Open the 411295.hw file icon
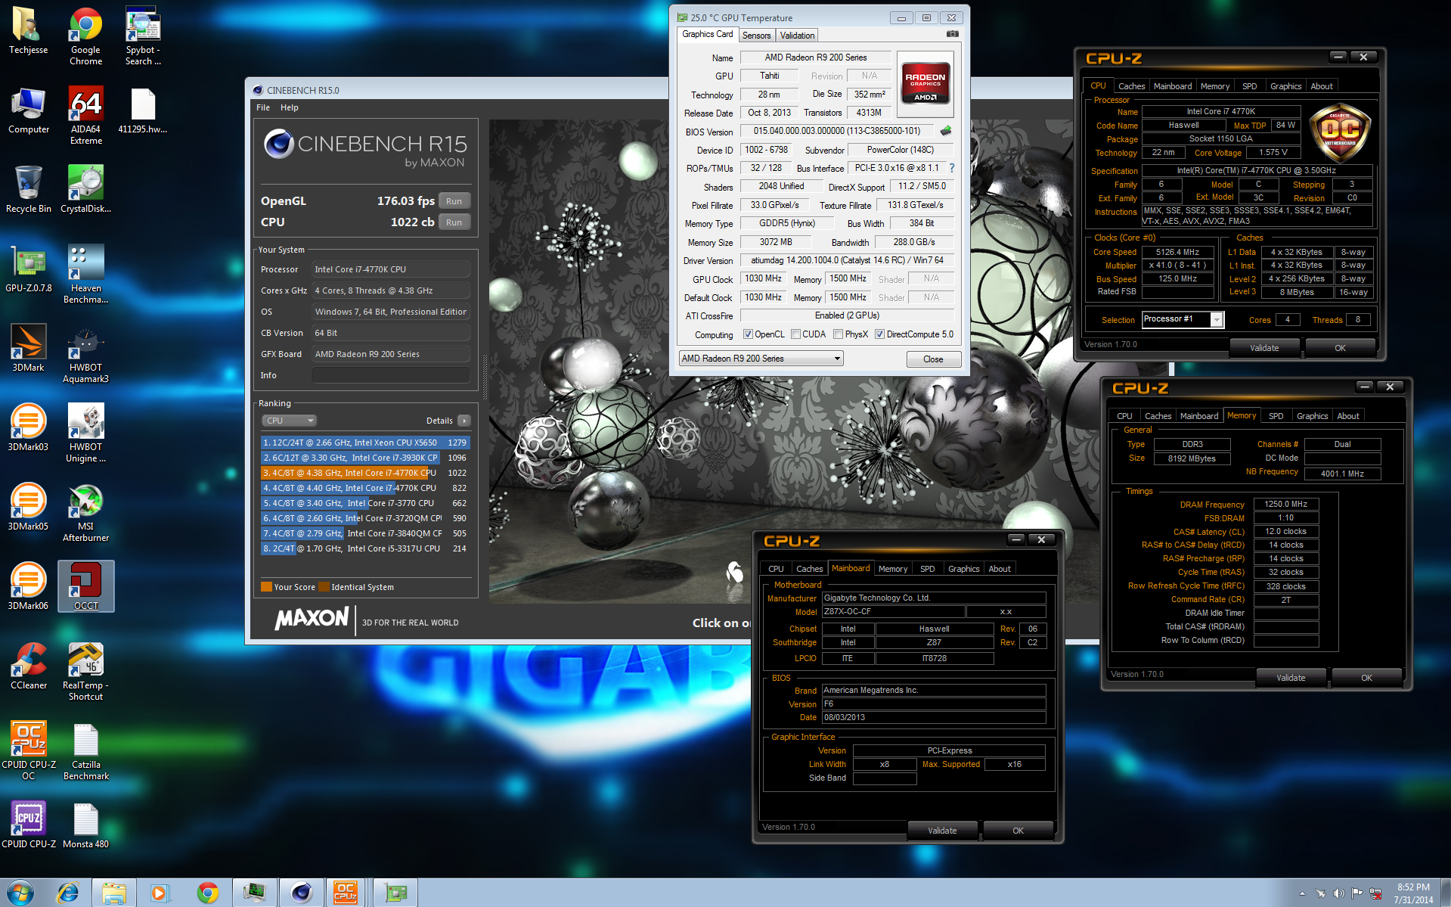This screenshot has height=907, width=1451. click(x=143, y=111)
